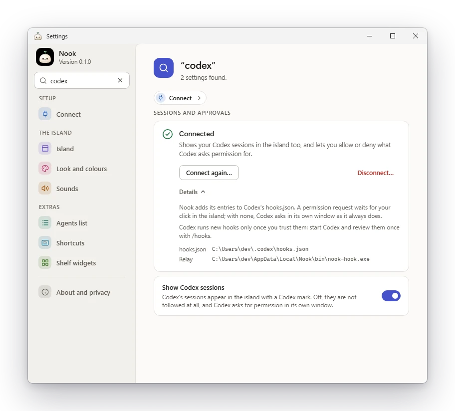This screenshot has height=411, width=455.
Task: Click the info icon for About and privacy
Action: 45,292
